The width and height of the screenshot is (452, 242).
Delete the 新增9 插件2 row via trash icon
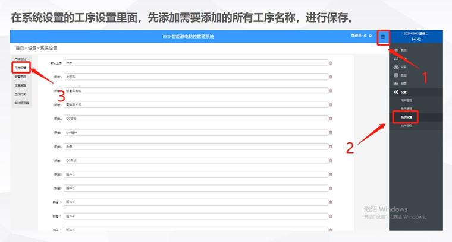[x=331, y=188]
